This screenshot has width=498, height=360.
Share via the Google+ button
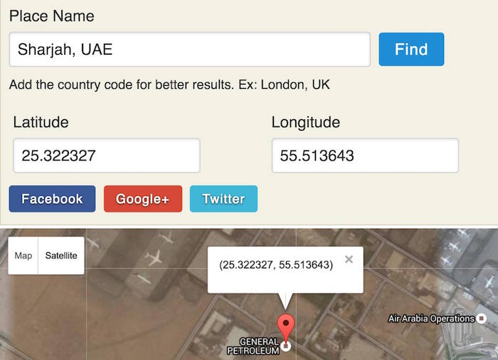[x=142, y=200]
